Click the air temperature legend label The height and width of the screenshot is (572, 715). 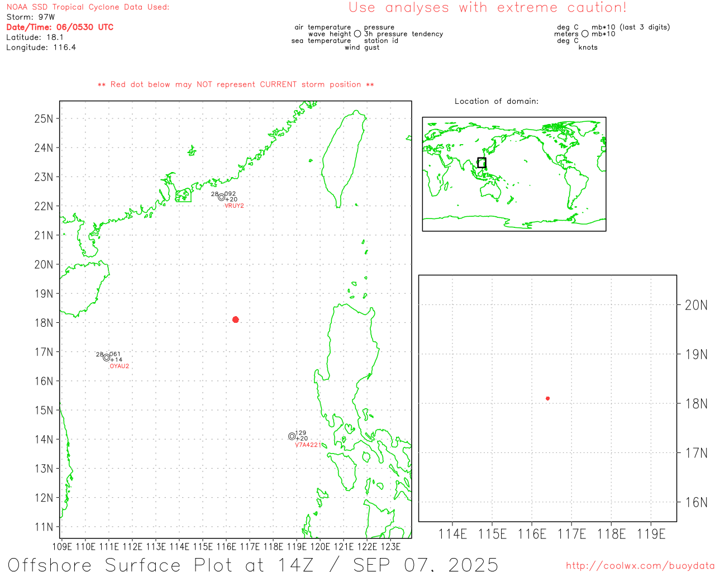point(323,27)
